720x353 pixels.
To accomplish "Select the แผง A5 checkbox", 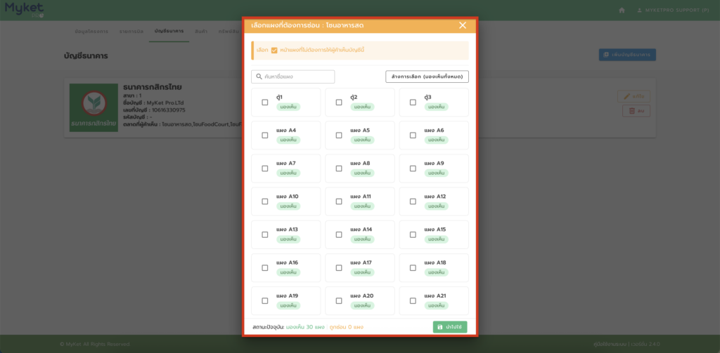I will tap(339, 135).
